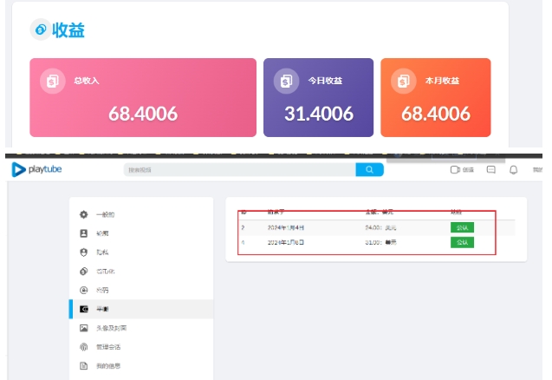Open the messages chat bubble icon

click(491, 170)
